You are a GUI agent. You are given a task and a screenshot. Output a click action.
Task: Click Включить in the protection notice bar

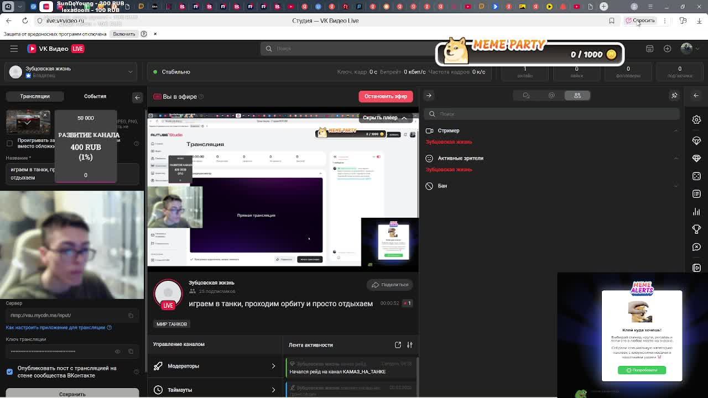124,34
